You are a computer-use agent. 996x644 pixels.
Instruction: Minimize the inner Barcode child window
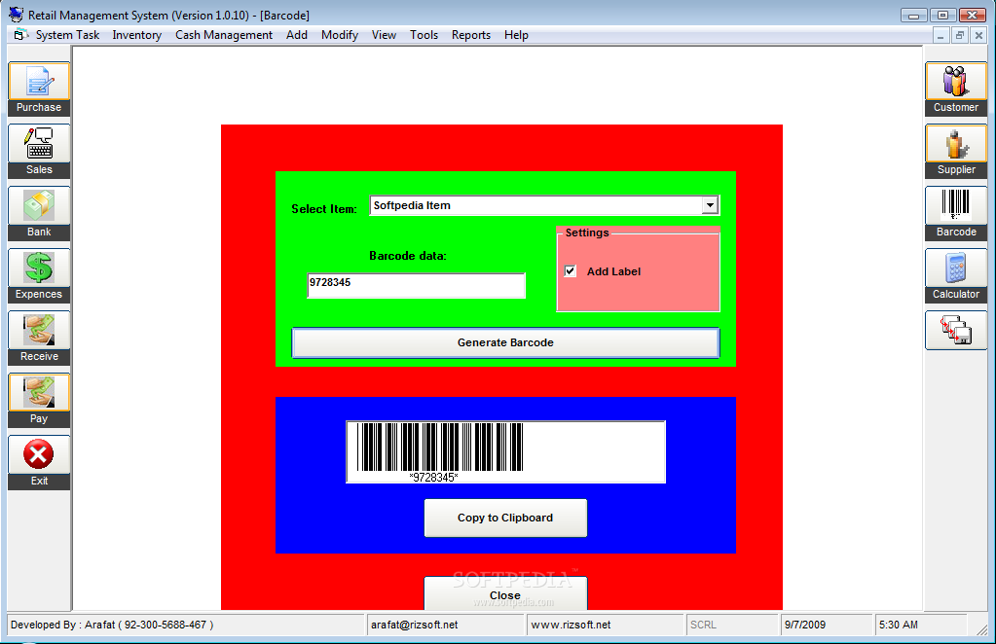coord(941,36)
